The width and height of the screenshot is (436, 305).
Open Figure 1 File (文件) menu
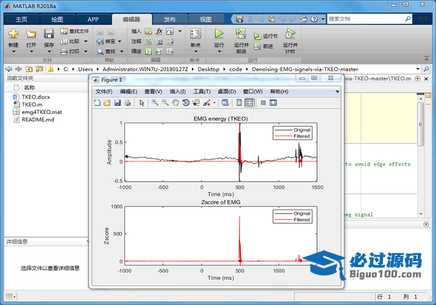(x=104, y=91)
